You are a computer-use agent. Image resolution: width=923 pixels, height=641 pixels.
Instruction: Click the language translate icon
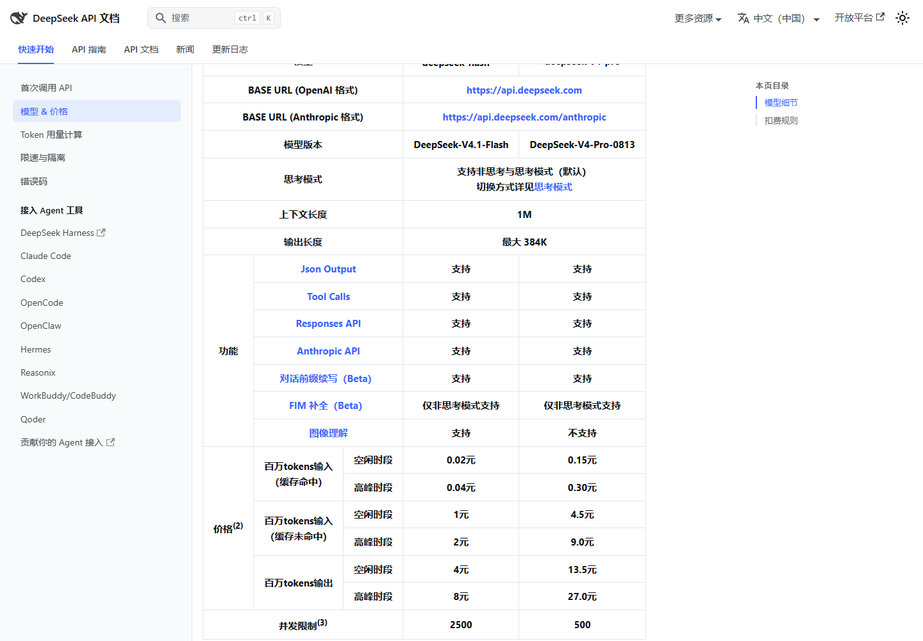[x=744, y=18]
